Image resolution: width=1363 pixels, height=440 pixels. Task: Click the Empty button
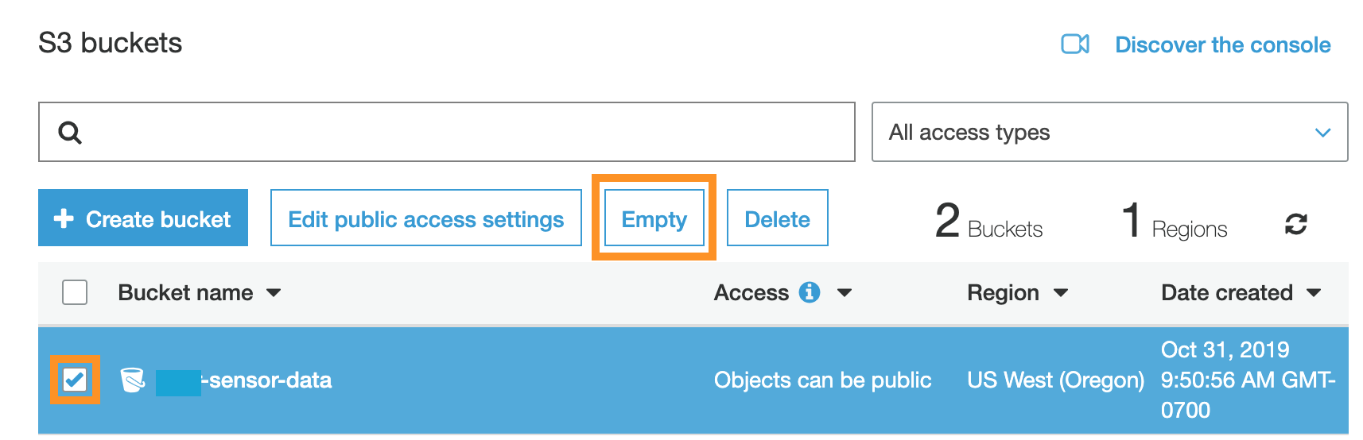654,218
